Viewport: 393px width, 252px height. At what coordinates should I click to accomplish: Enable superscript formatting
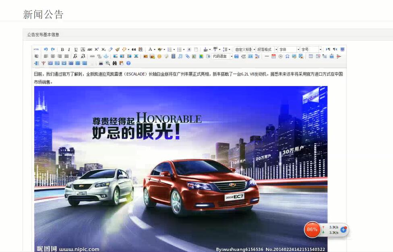pos(97,49)
